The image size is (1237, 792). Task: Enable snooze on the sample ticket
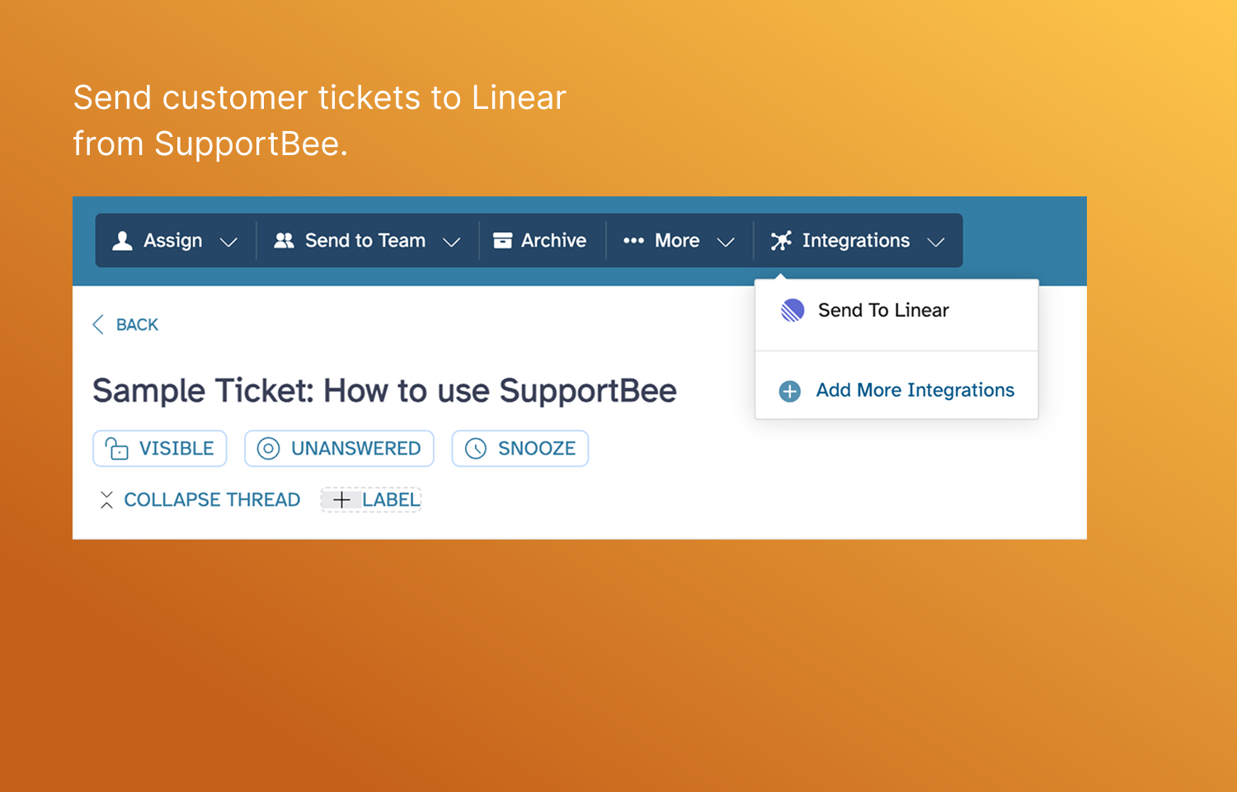point(520,448)
